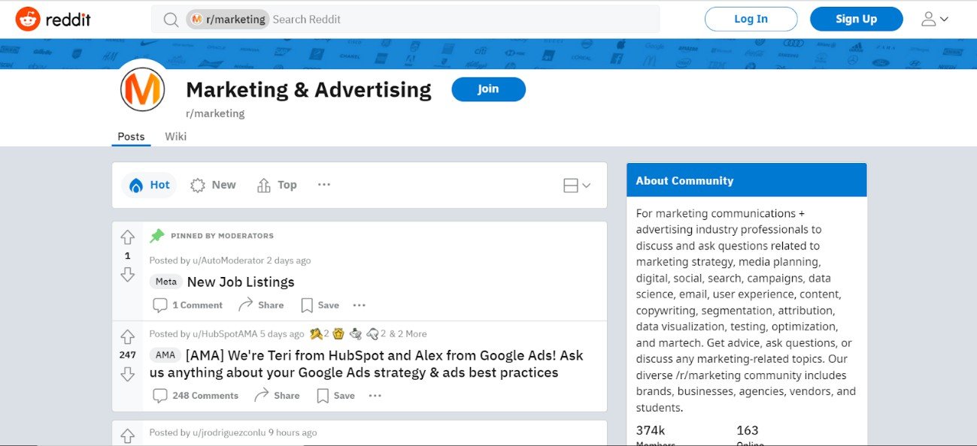Screen dimensions: 977x446
Task: Click the search magnifier icon
Action: [x=170, y=20]
